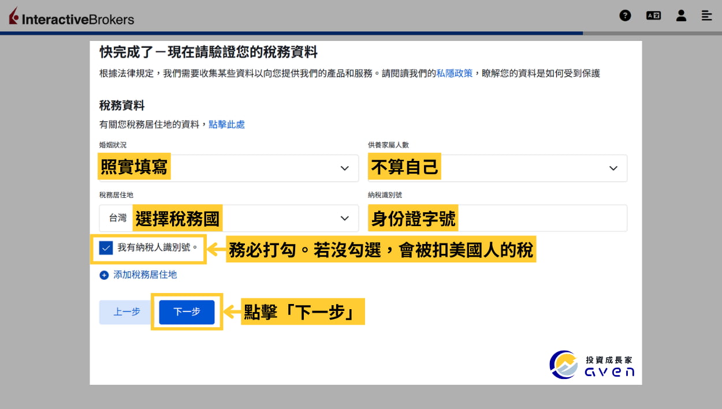The height and width of the screenshot is (409, 722).
Task: Click the 下一步 button
Action: tap(187, 312)
